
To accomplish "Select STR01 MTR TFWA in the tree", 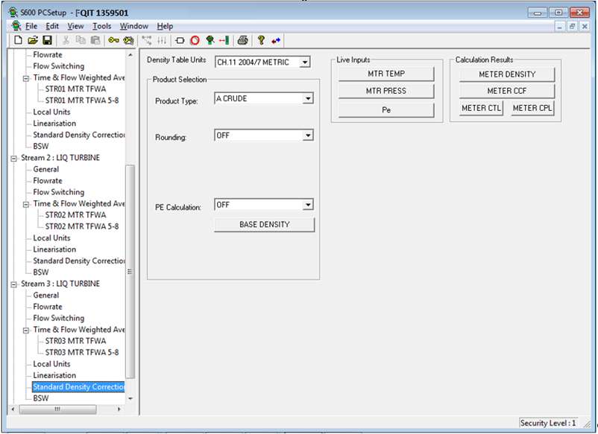I will [x=75, y=89].
